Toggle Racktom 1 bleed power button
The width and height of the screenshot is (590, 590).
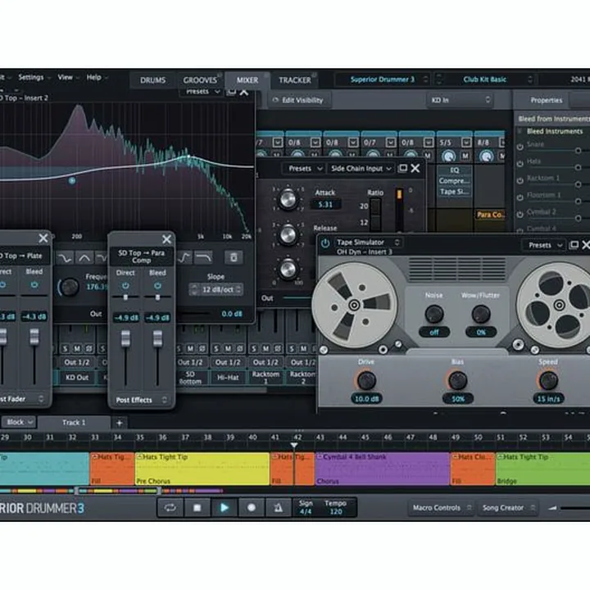click(x=520, y=180)
